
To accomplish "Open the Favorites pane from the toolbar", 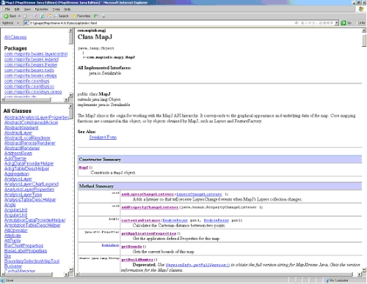I will [81, 16].
